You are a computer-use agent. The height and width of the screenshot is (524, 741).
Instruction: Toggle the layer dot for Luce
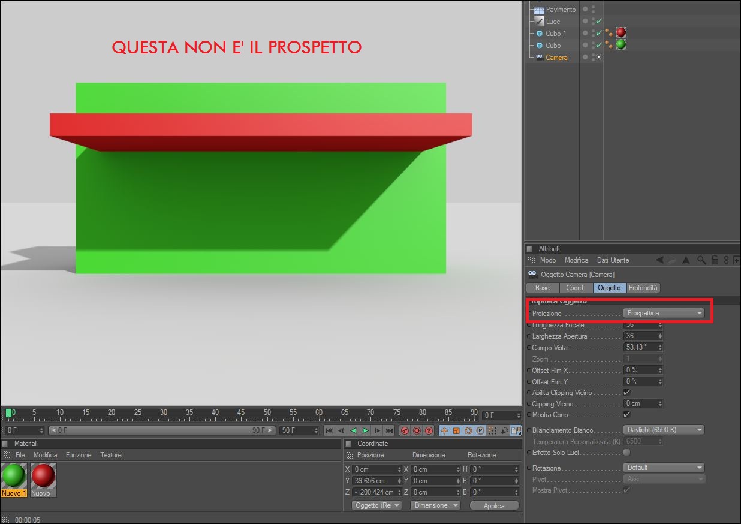pos(585,21)
